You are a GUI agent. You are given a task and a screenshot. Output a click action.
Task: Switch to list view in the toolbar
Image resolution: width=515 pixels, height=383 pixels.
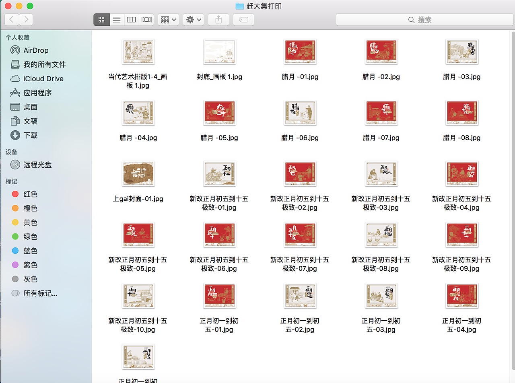click(116, 19)
